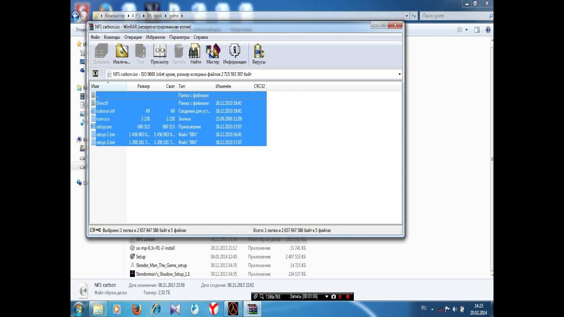The height and width of the screenshot is (317, 564).
Task: Select the DirectX folder row
Action: click(178, 103)
